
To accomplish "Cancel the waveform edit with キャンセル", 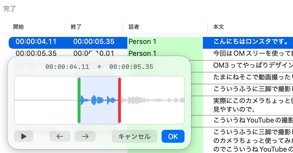I will click(x=134, y=136).
